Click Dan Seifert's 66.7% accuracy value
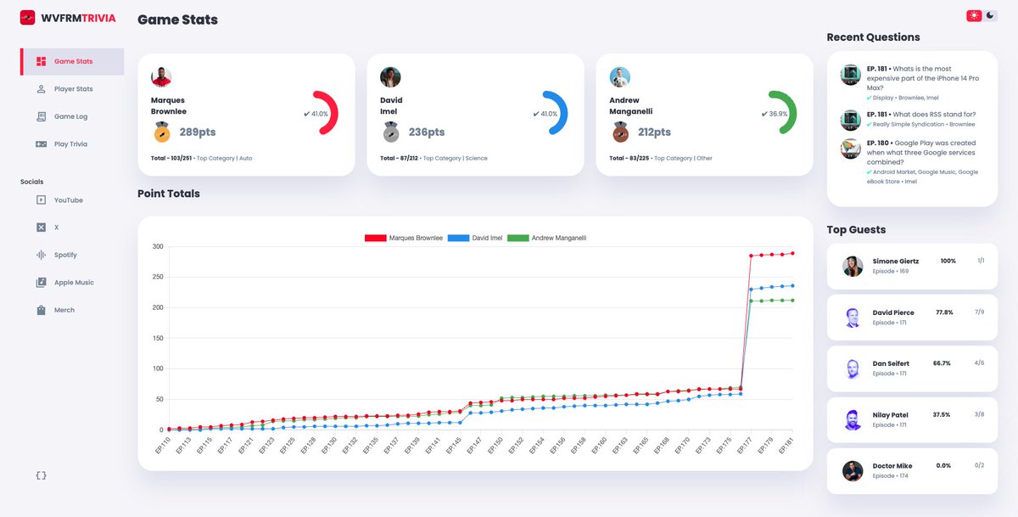Image resolution: width=1018 pixels, height=517 pixels. tap(942, 363)
